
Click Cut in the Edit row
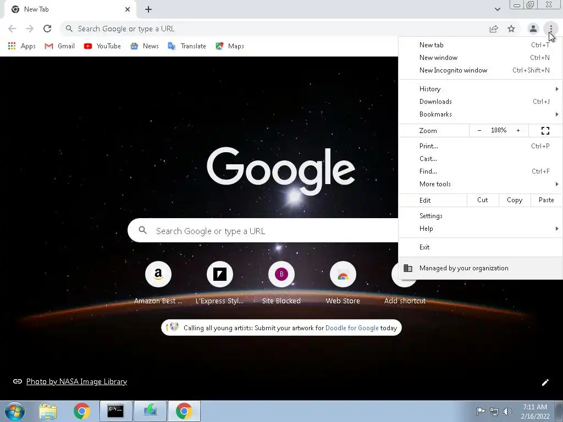click(483, 200)
